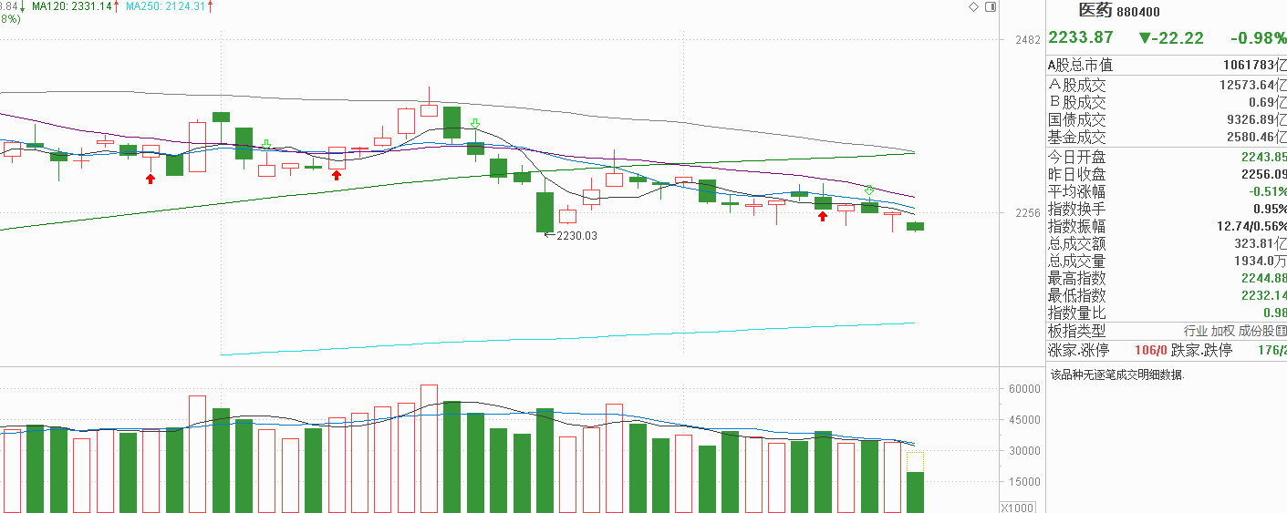The height and width of the screenshot is (513, 1287).
Task: Click the green down-arrow near the right end
Action: tap(869, 189)
